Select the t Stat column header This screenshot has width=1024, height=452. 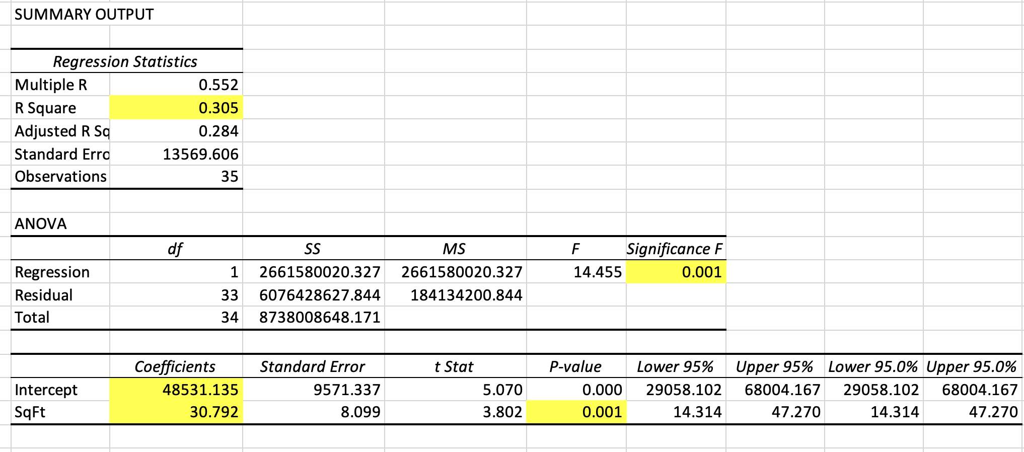tap(456, 366)
